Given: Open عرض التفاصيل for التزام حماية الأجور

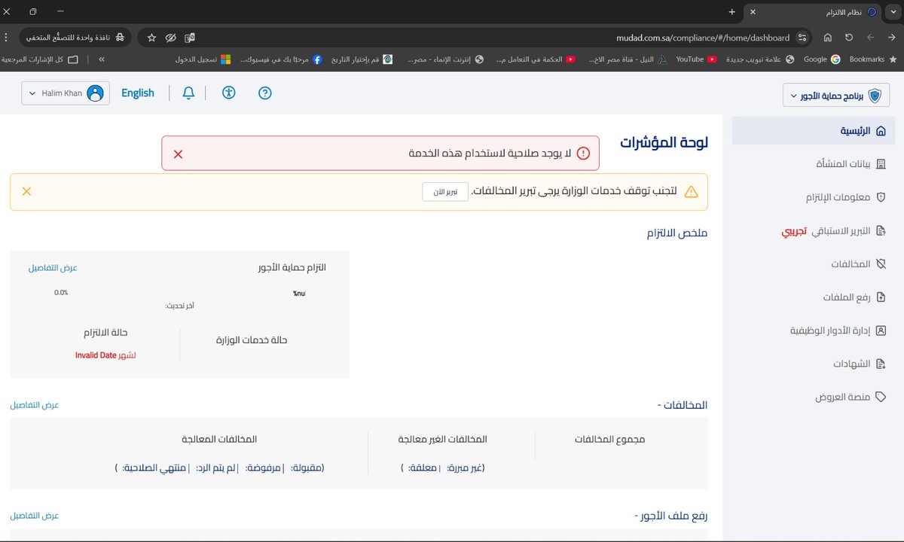Looking at the screenshot, I should pos(53,268).
